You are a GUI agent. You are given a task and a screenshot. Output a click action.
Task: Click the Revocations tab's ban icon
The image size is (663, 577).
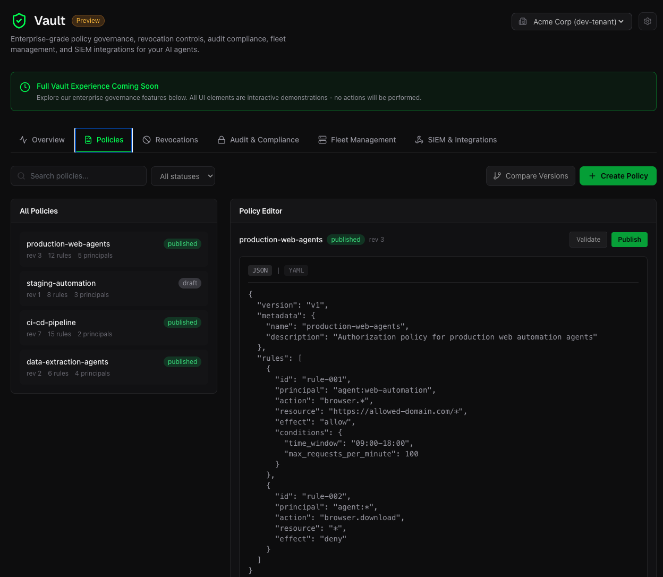(147, 140)
